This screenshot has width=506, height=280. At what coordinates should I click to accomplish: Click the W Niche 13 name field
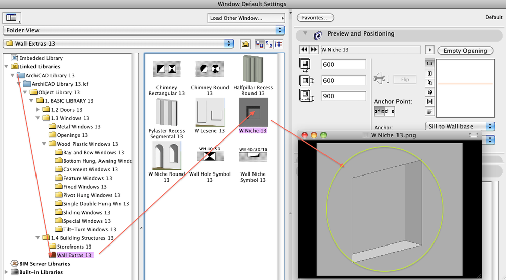pos(371,50)
